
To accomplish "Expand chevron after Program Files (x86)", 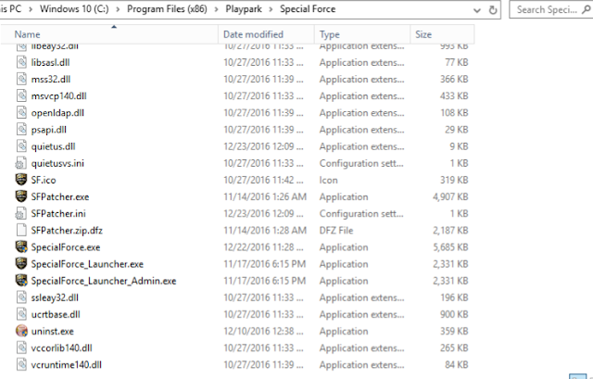I will tap(216, 9).
